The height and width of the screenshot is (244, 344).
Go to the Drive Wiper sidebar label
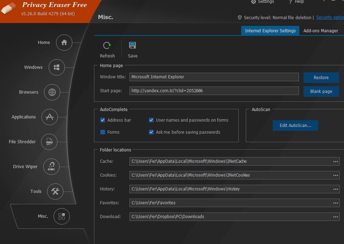(25, 167)
